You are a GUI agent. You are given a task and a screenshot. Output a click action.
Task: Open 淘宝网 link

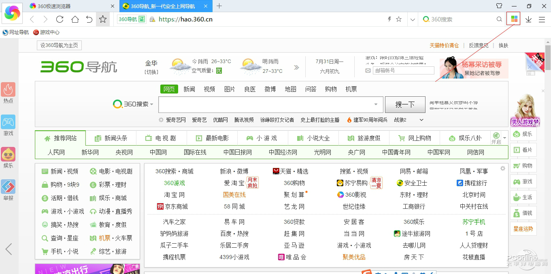click(174, 195)
